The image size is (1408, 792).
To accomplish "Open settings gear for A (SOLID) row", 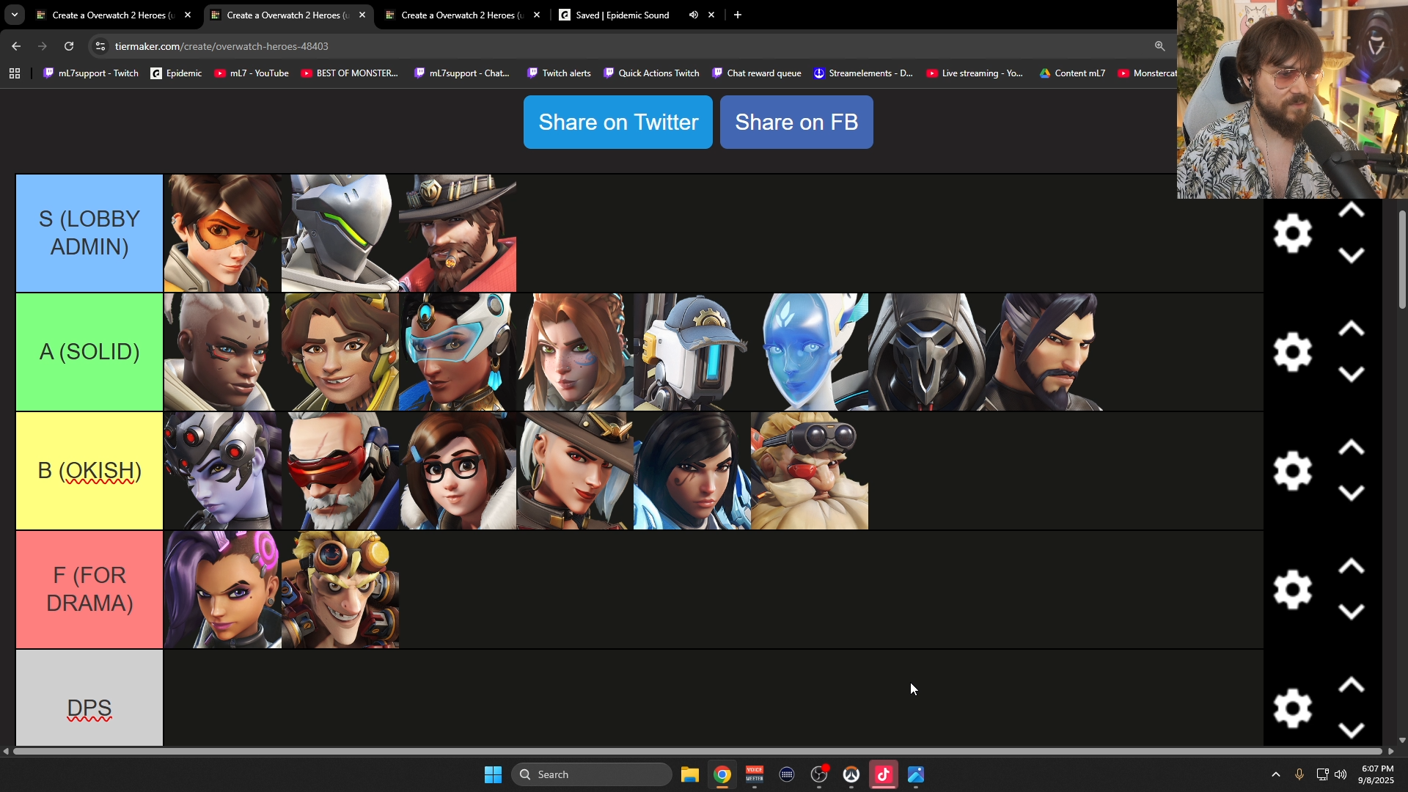I will (x=1292, y=353).
